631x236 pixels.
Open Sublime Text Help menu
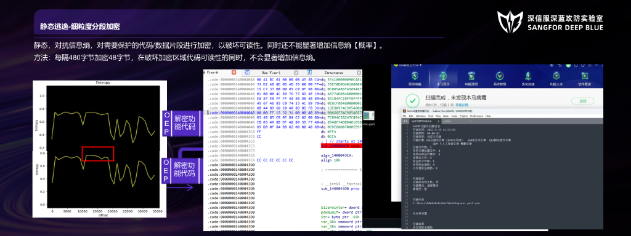pos(488,116)
